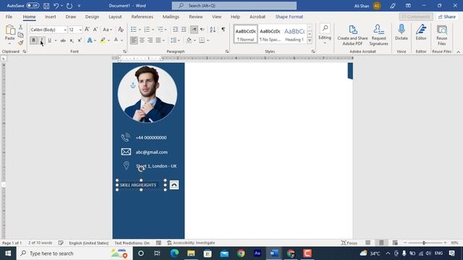The width and height of the screenshot is (463, 260).
Task: Apply font color button
Action: tap(116, 40)
